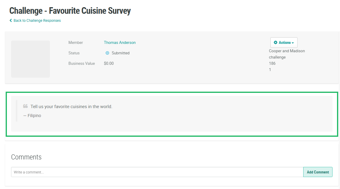Image resolution: width=340 pixels, height=189 pixels.
Task: Click the gear icon in Actions button
Action: click(275, 43)
